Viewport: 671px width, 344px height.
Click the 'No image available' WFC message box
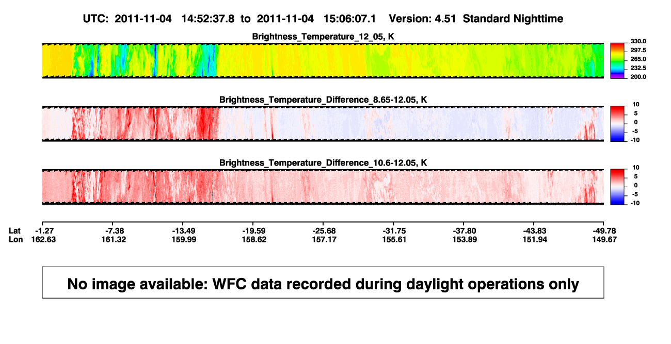(x=323, y=283)
